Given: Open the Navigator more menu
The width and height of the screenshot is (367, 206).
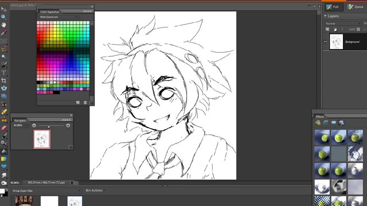Looking at the screenshot, I should [x=67, y=120].
